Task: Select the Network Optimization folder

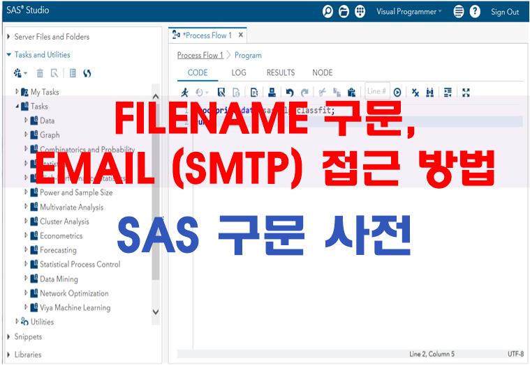Action: pos(74,293)
